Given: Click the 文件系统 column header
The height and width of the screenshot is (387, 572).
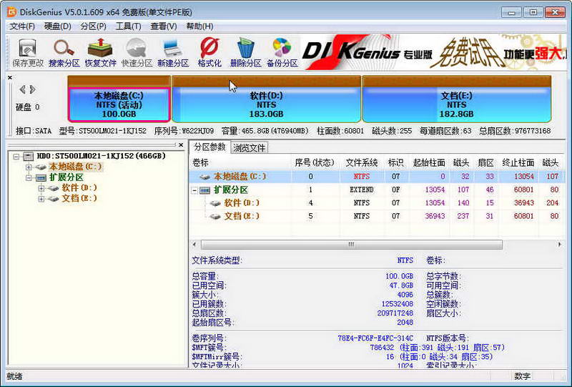Looking at the screenshot, I should tap(362, 163).
